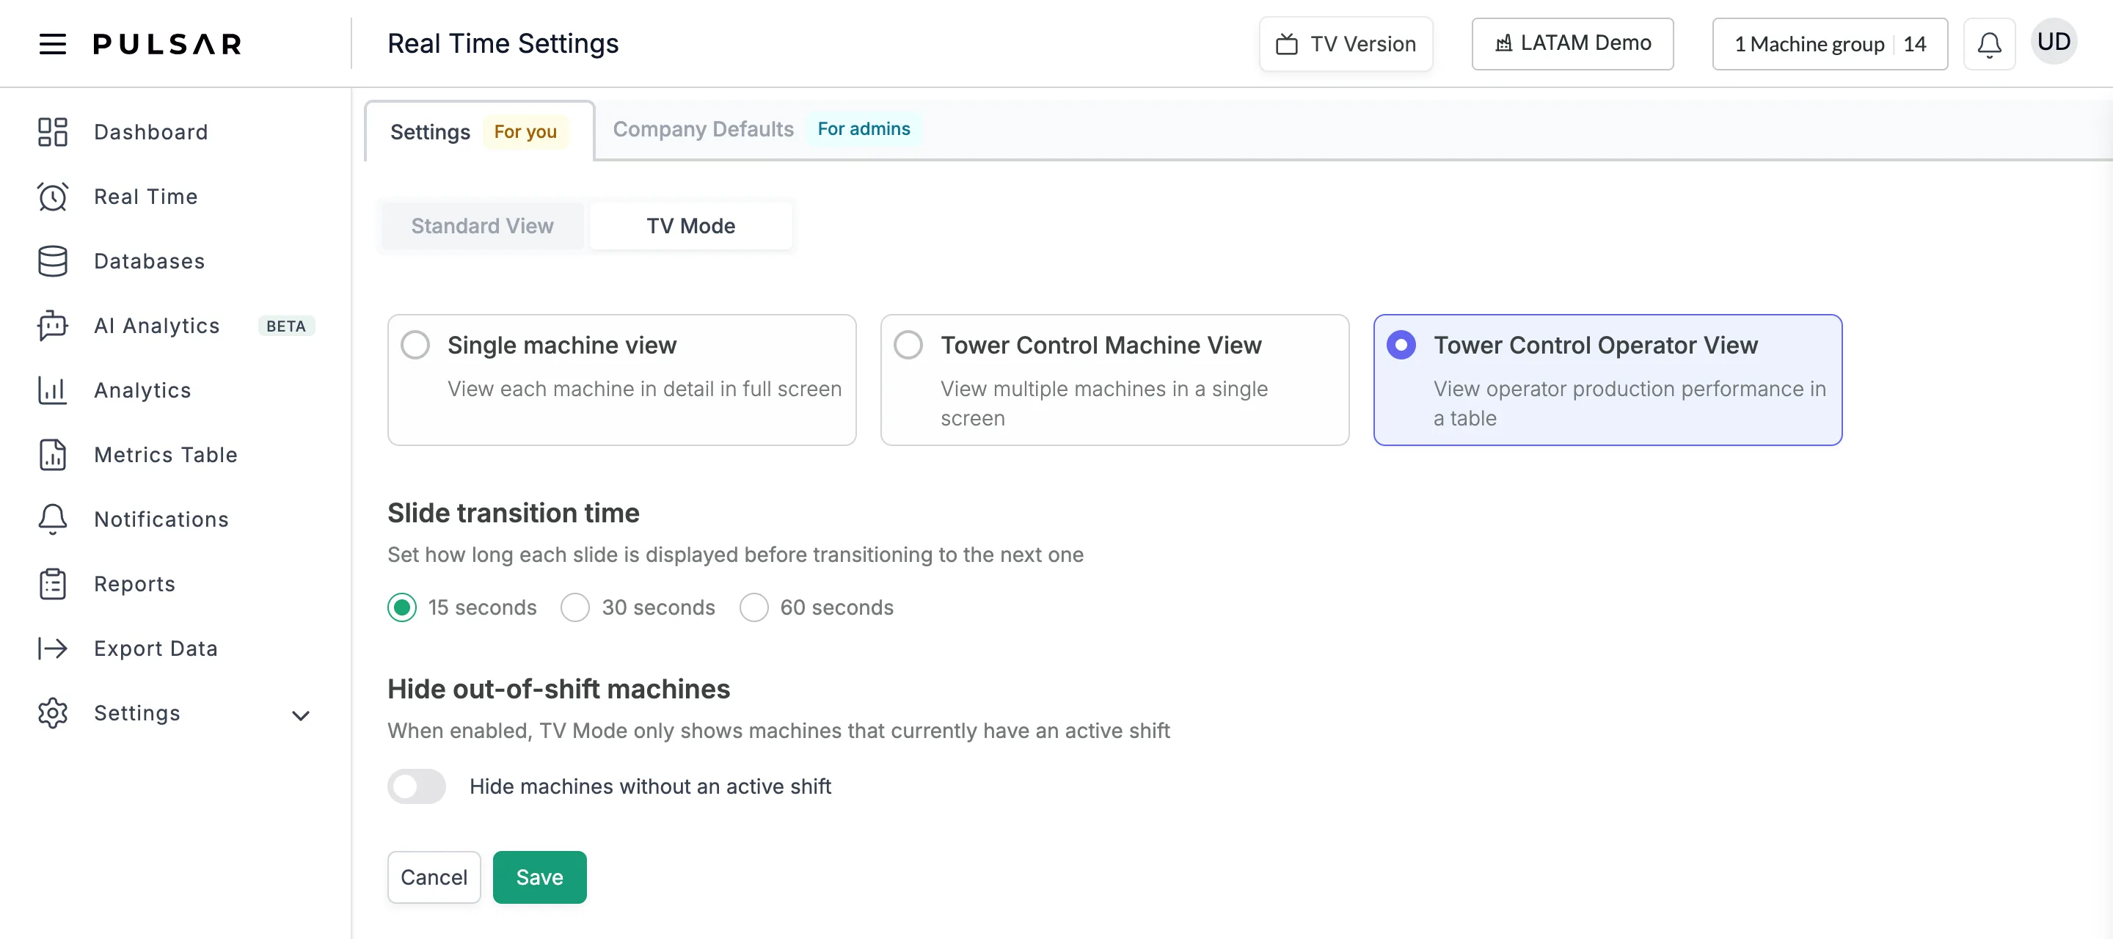The height and width of the screenshot is (939, 2113).
Task: Switch to the Settings For you tab
Action: [479, 131]
